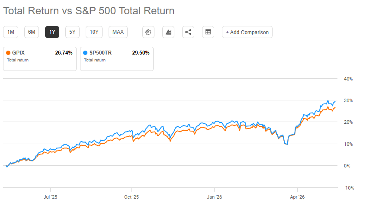Click the Oct '25 axis marker

132,197
